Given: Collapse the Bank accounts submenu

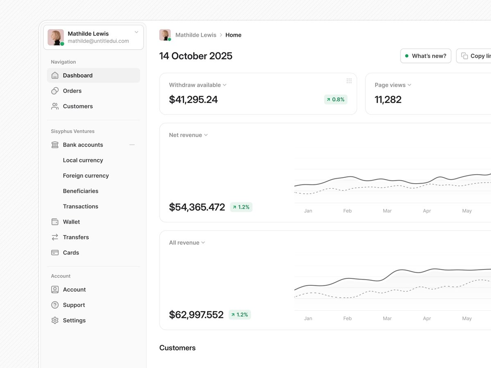Looking at the screenshot, I should [x=132, y=145].
